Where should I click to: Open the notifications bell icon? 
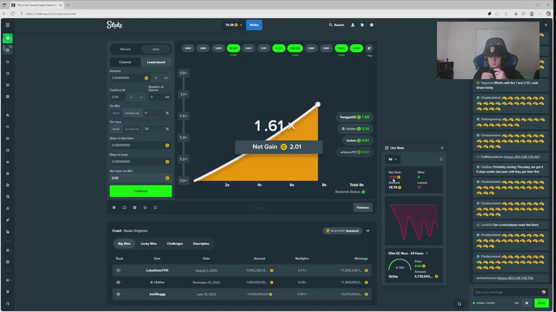click(x=362, y=25)
